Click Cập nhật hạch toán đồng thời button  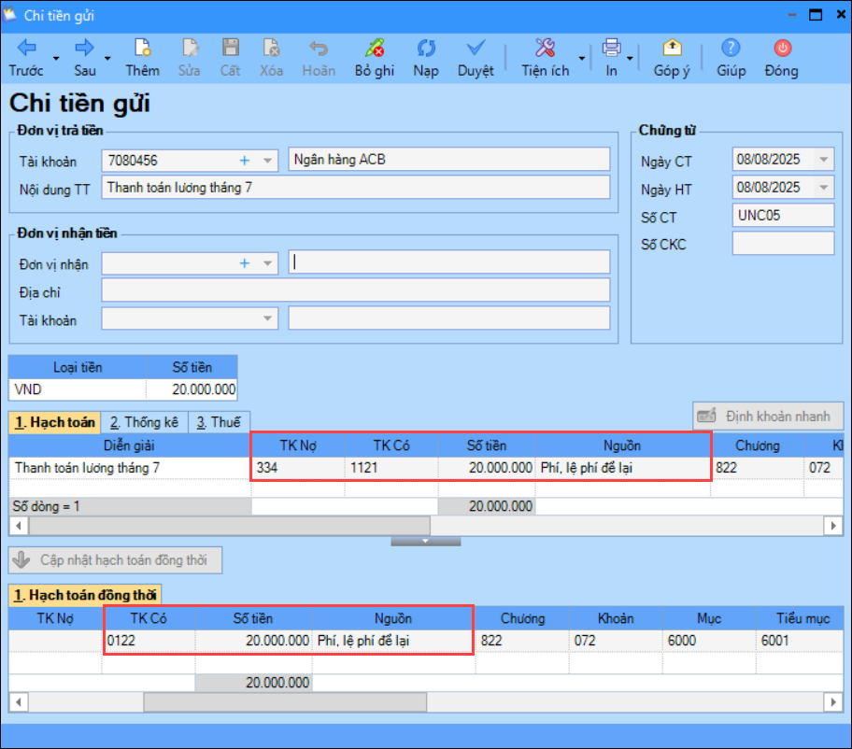coord(115,560)
